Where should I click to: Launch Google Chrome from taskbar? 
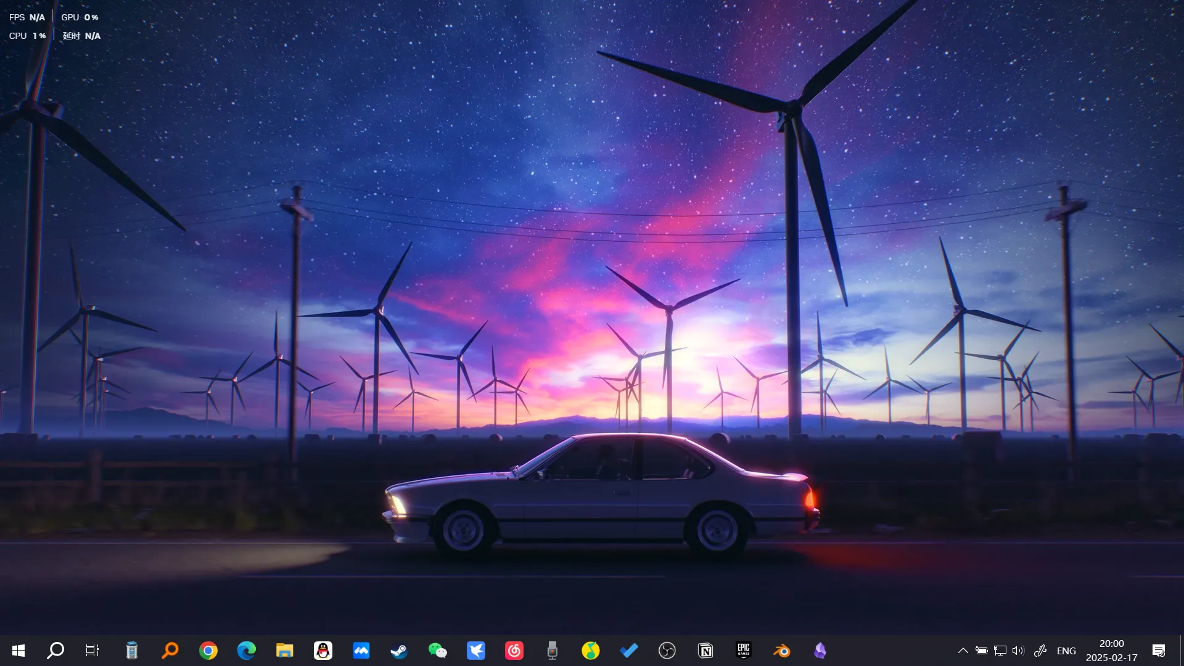point(208,651)
